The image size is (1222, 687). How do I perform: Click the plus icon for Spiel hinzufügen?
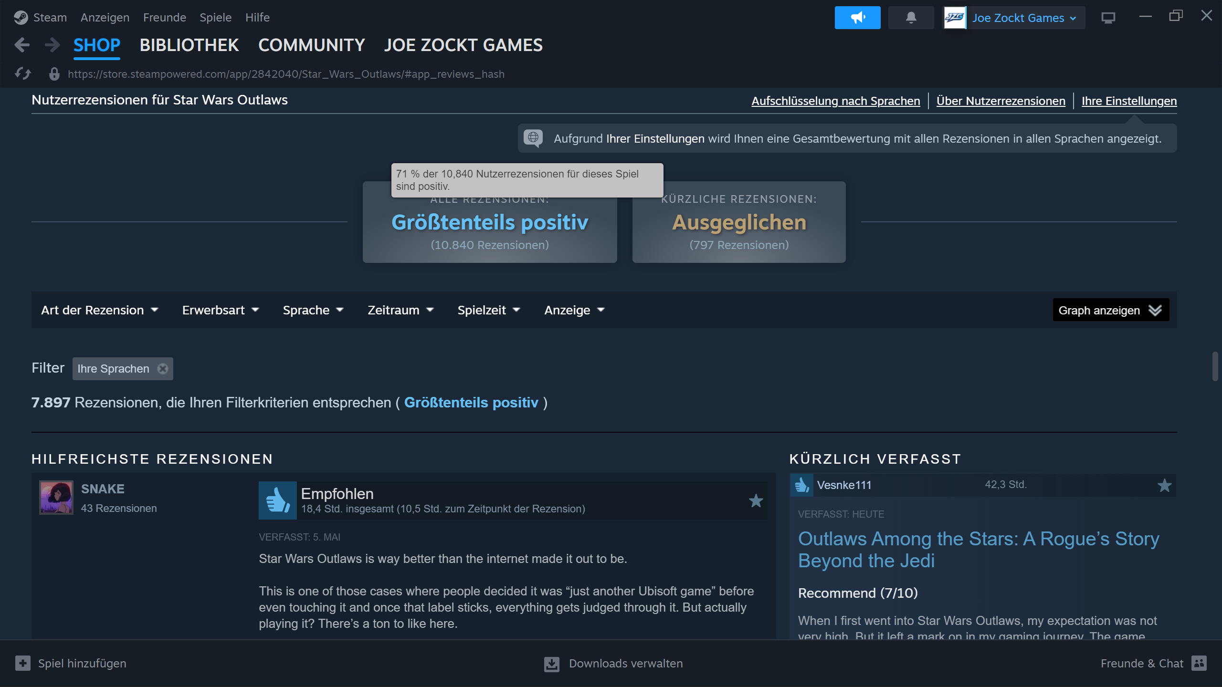coord(22,663)
